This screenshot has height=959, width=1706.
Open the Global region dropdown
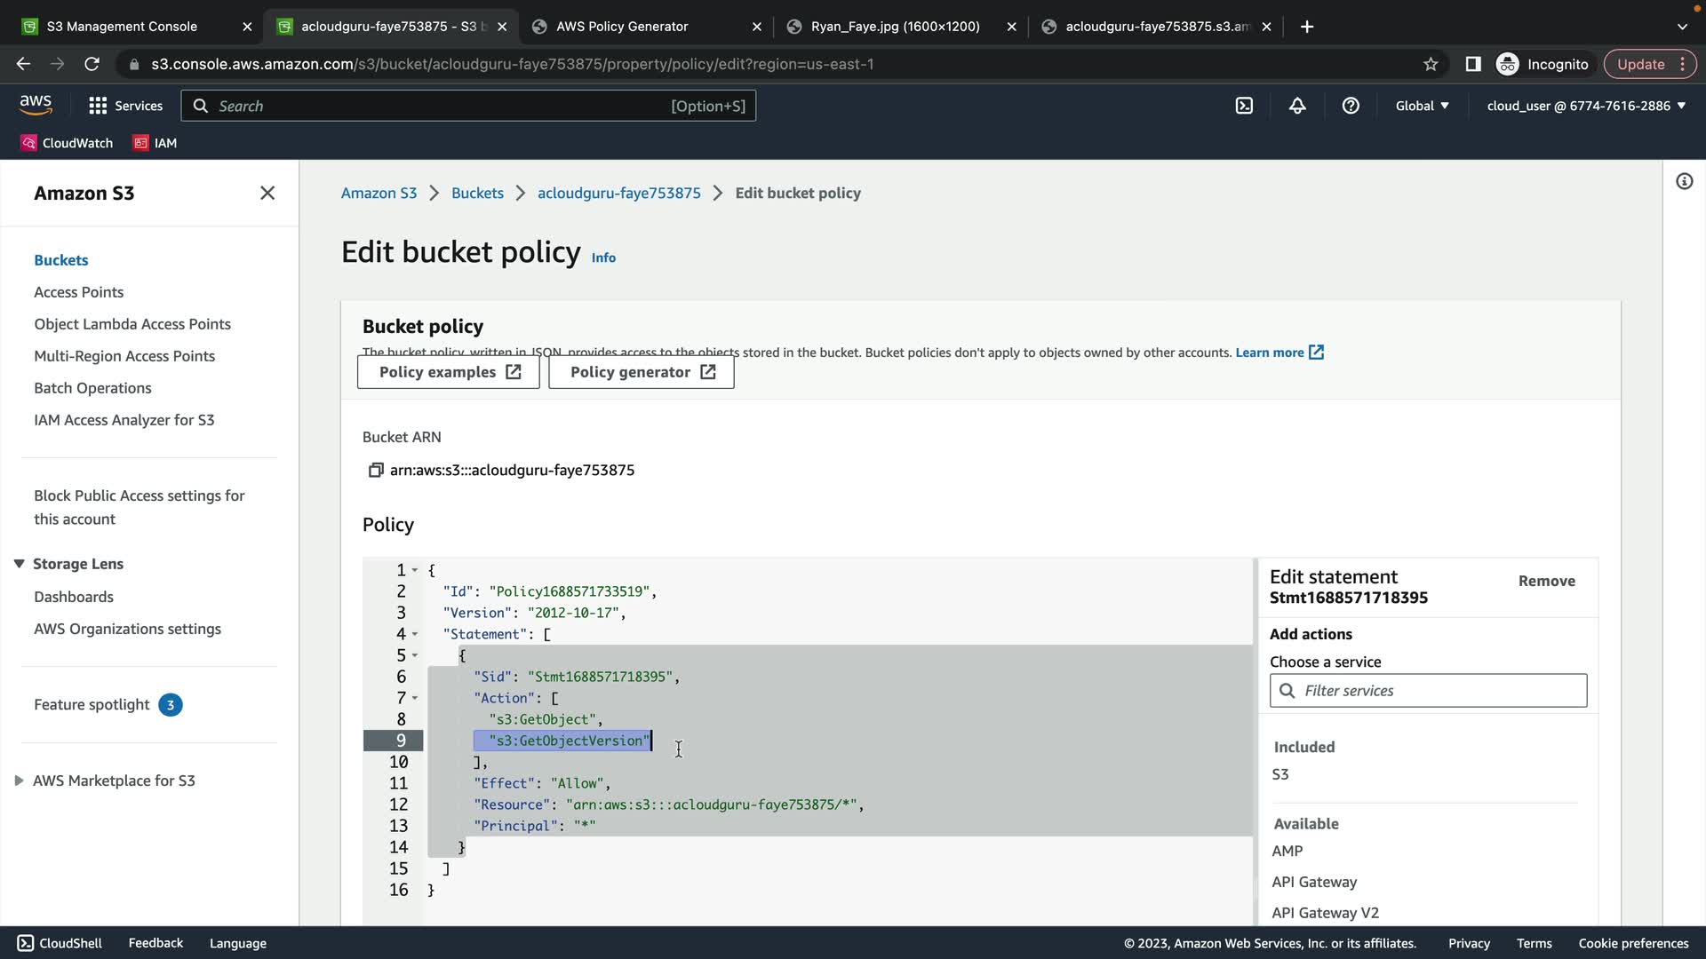(1422, 106)
